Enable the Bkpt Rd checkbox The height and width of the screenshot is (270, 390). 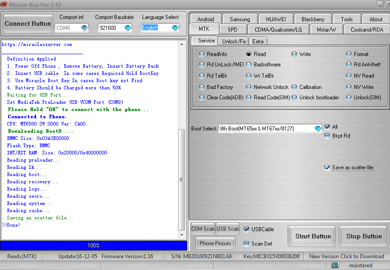[x=327, y=136]
